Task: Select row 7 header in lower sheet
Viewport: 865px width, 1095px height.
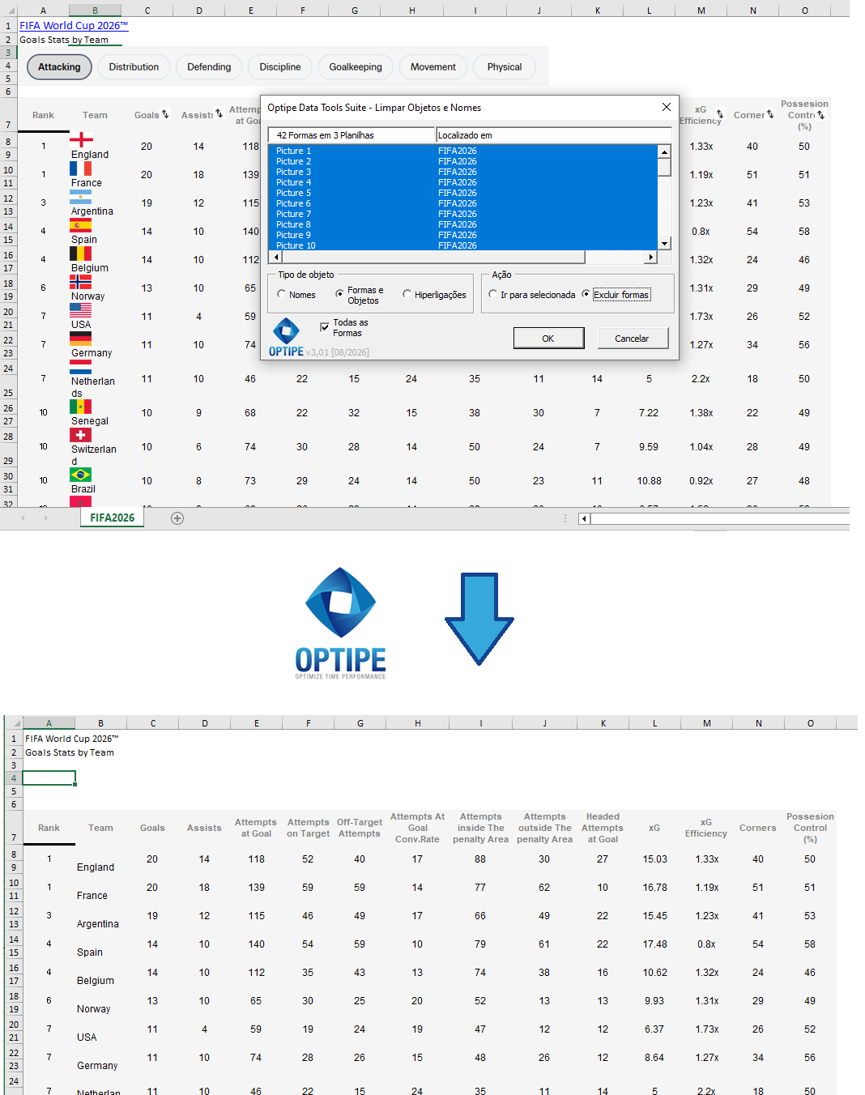Action: pos(14,829)
